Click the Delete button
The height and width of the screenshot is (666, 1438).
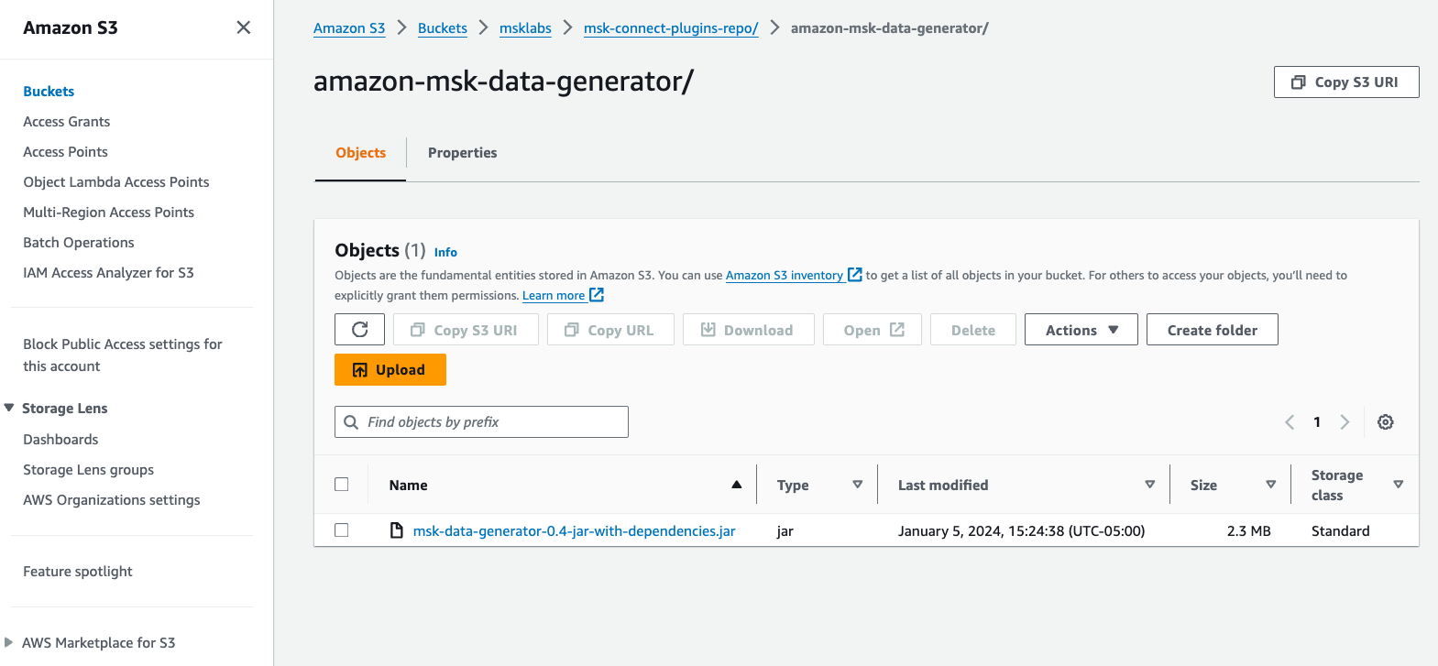973,330
